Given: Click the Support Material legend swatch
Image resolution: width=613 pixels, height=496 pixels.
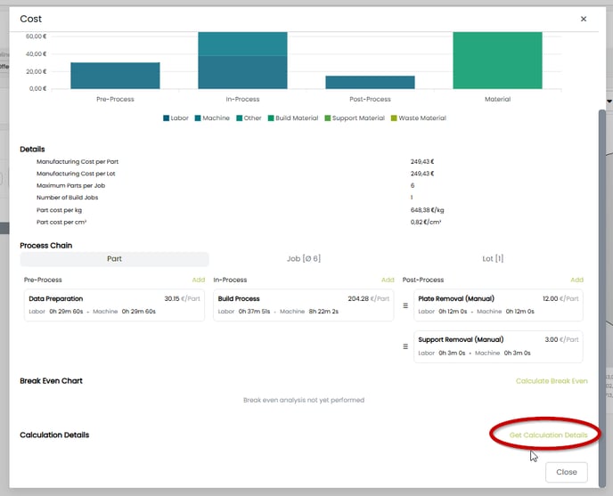Looking at the screenshot, I should [326, 118].
